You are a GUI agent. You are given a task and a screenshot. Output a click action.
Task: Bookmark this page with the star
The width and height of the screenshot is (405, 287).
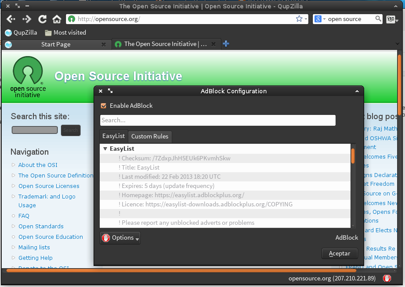coord(299,19)
